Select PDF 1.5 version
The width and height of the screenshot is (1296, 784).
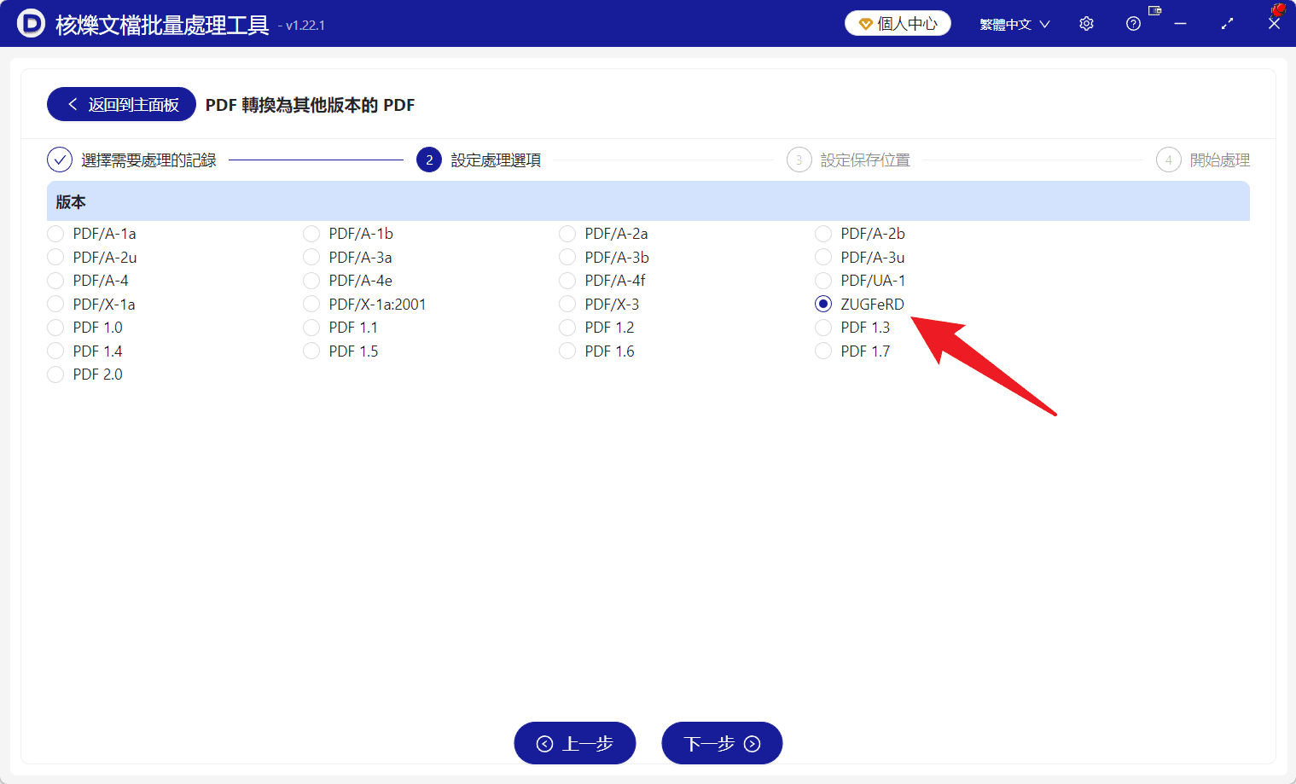(311, 351)
